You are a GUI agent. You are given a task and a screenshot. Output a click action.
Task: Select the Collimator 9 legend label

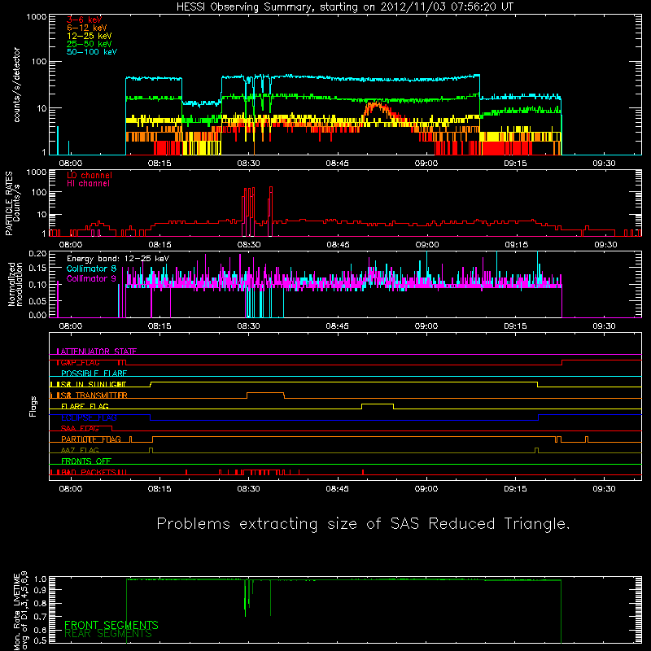point(91,278)
